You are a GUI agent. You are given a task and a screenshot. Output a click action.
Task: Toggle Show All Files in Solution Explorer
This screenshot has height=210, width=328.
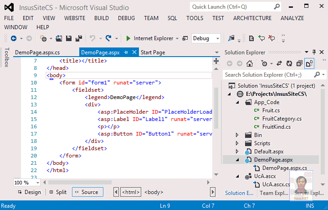pos(309,63)
